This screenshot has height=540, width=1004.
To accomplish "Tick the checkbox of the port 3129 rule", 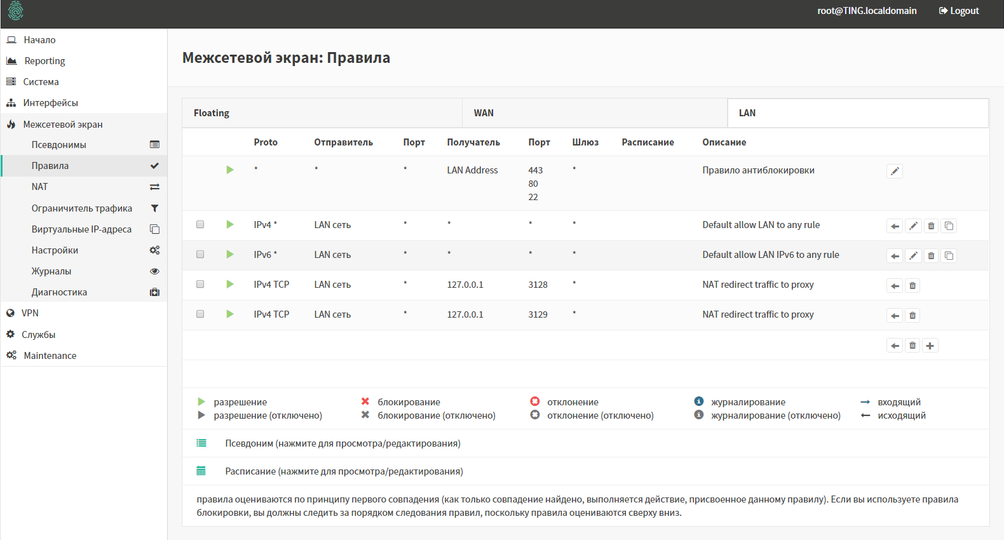I will pyautogui.click(x=200, y=314).
